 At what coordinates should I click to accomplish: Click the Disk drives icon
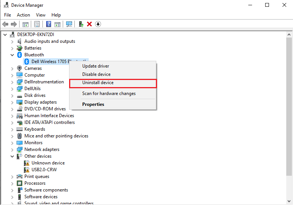20,96
